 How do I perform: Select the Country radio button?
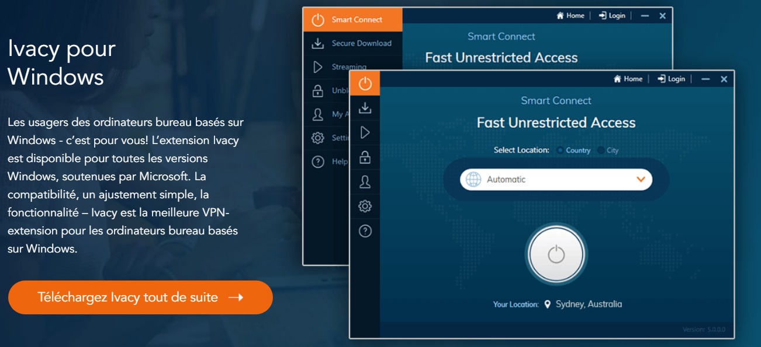[x=561, y=150]
